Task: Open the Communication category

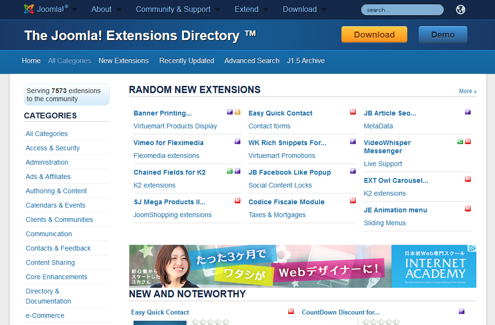Action: pos(49,234)
